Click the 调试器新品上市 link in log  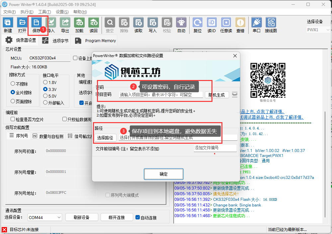272,117
